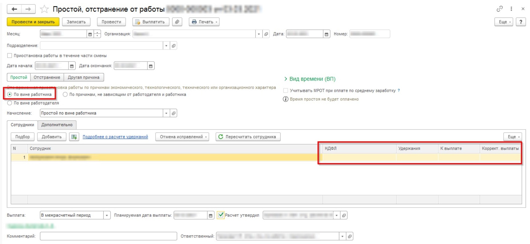This screenshot has height=244, width=530.
Task: Open the Еще menu above employees table
Action: coord(513,137)
